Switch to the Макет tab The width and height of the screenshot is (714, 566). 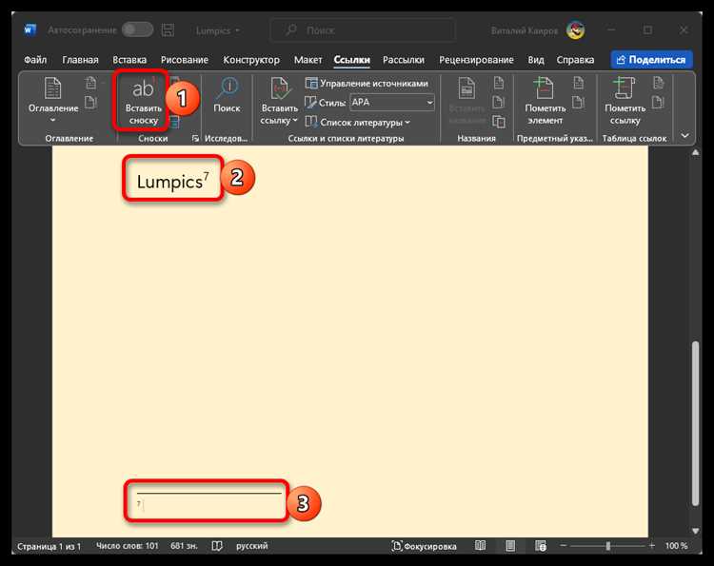click(x=307, y=60)
